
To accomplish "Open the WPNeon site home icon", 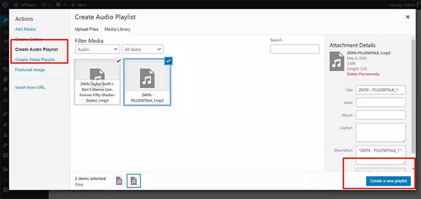I will click(x=16, y=5).
